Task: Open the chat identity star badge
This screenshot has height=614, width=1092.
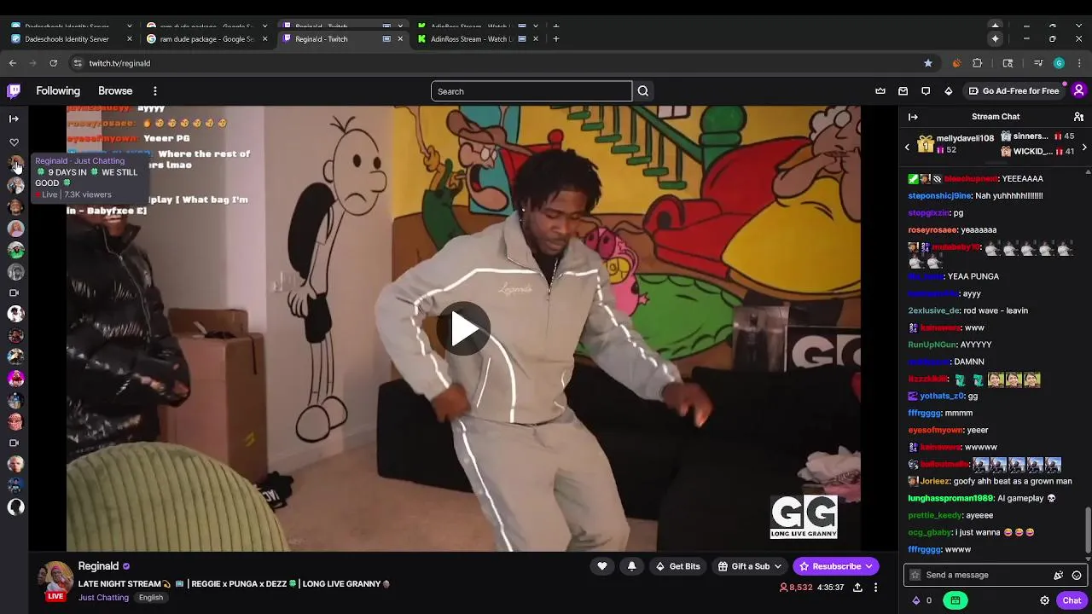Action: coord(915,575)
